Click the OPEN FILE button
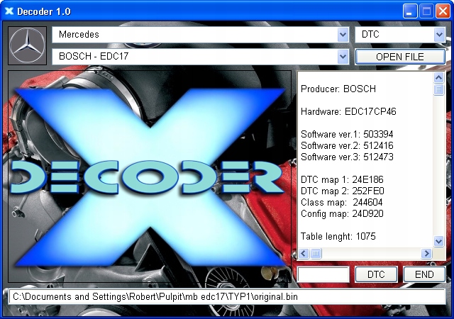 [400, 57]
